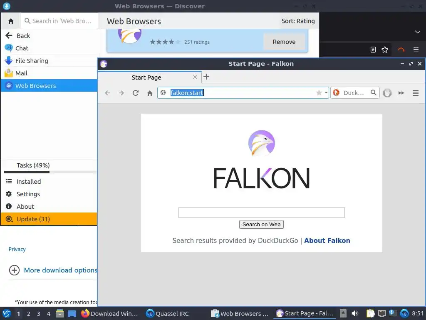
Task: Switch to desktop 2
Action: [x=29, y=314]
